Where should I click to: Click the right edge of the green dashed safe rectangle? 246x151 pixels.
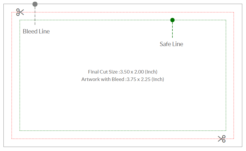[226, 75]
